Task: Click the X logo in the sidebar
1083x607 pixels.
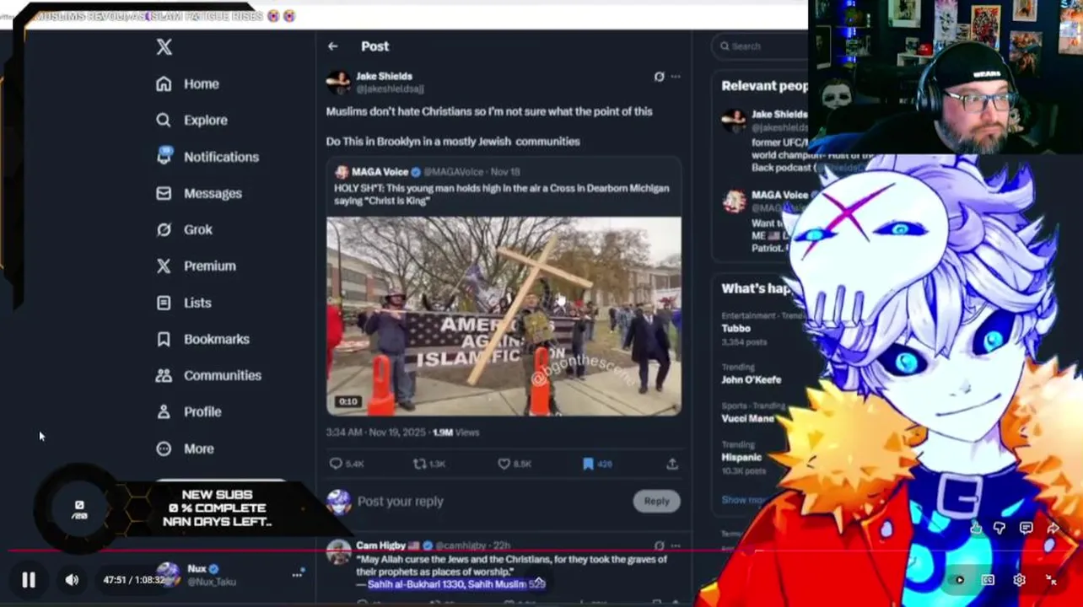Action: pyautogui.click(x=164, y=47)
